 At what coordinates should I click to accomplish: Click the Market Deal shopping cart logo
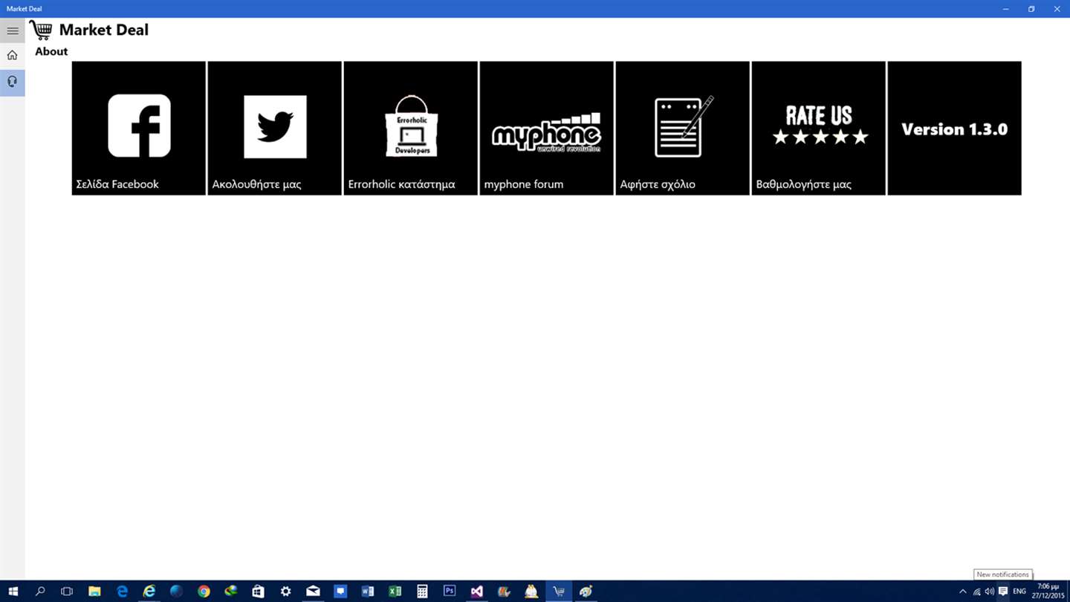[x=41, y=30]
